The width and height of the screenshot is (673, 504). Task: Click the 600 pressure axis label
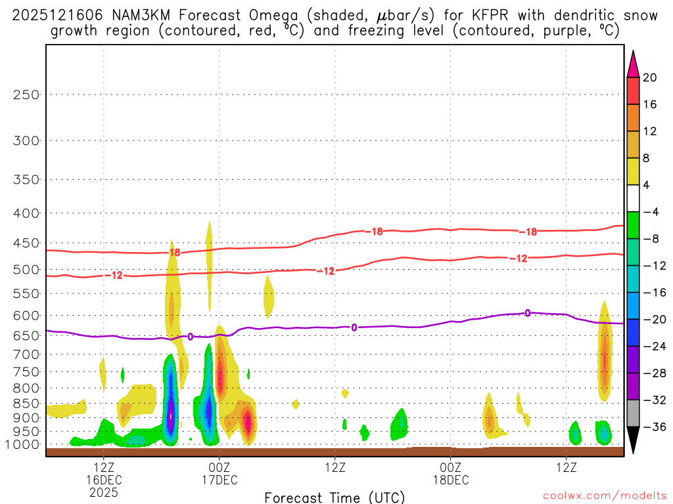click(x=26, y=316)
